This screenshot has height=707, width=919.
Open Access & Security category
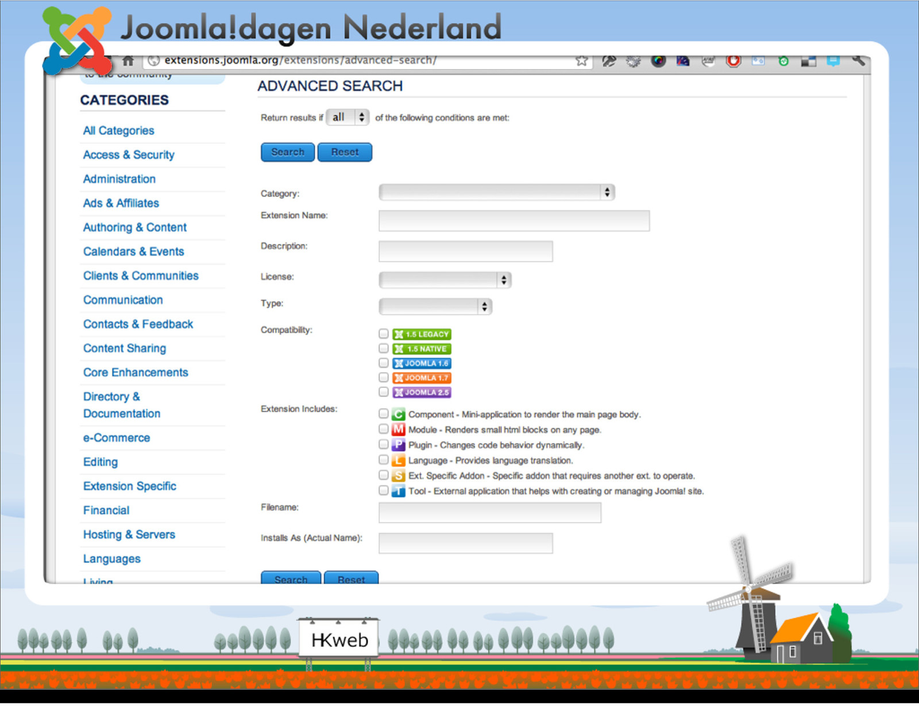[x=129, y=155]
